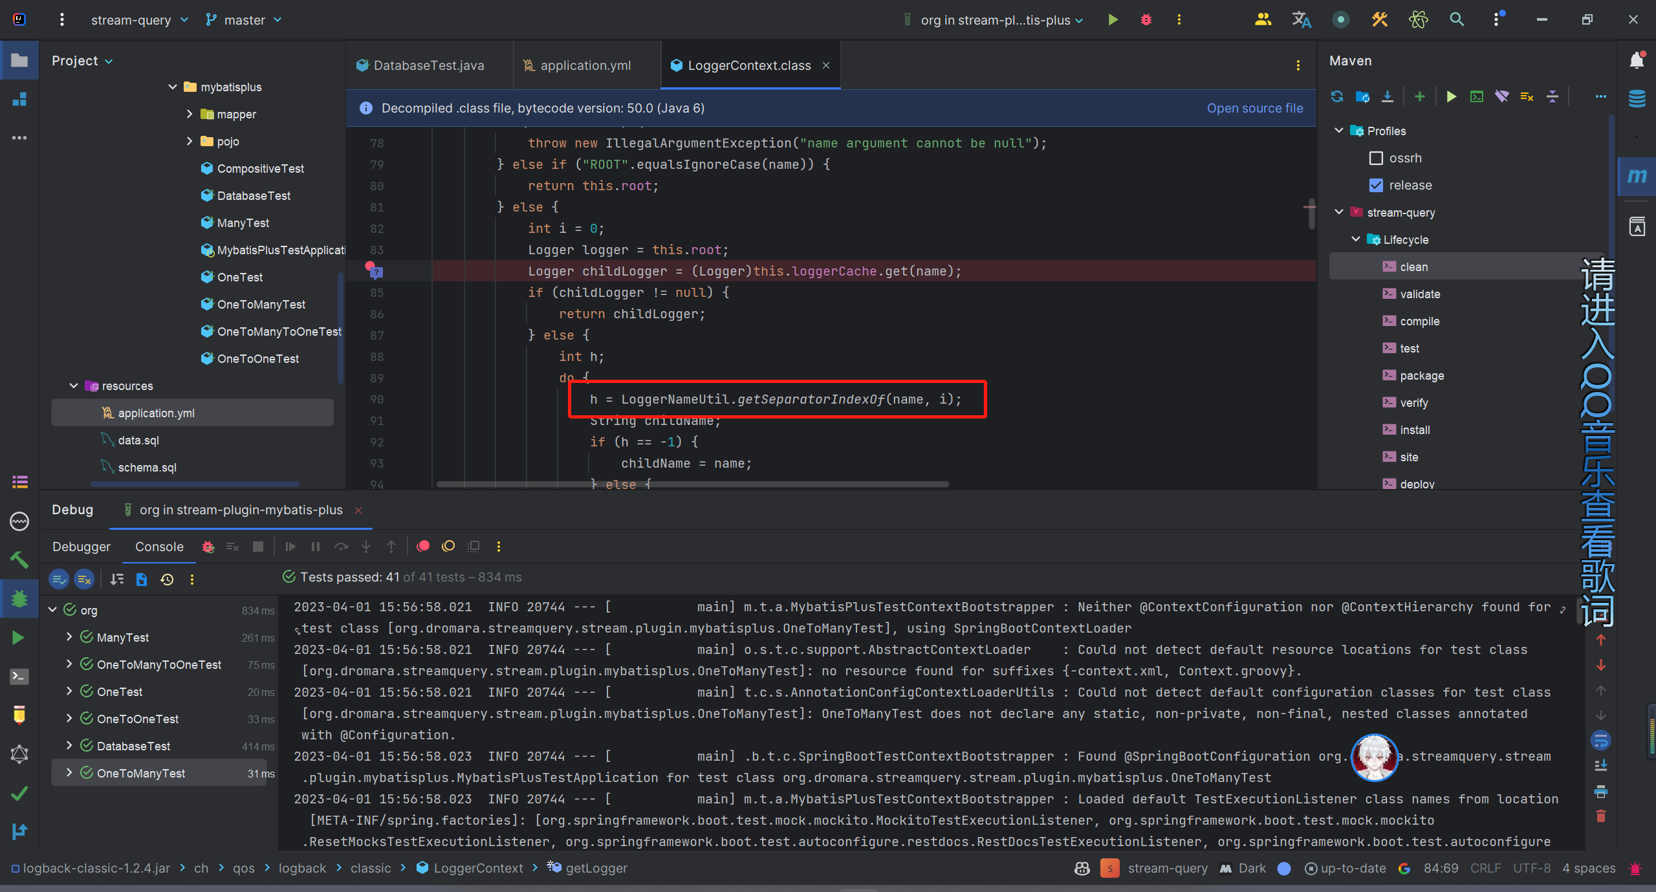Uncheck the release Maven profile
The height and width of the screenshot is (892, 1656).
[x=1377, y=185]
